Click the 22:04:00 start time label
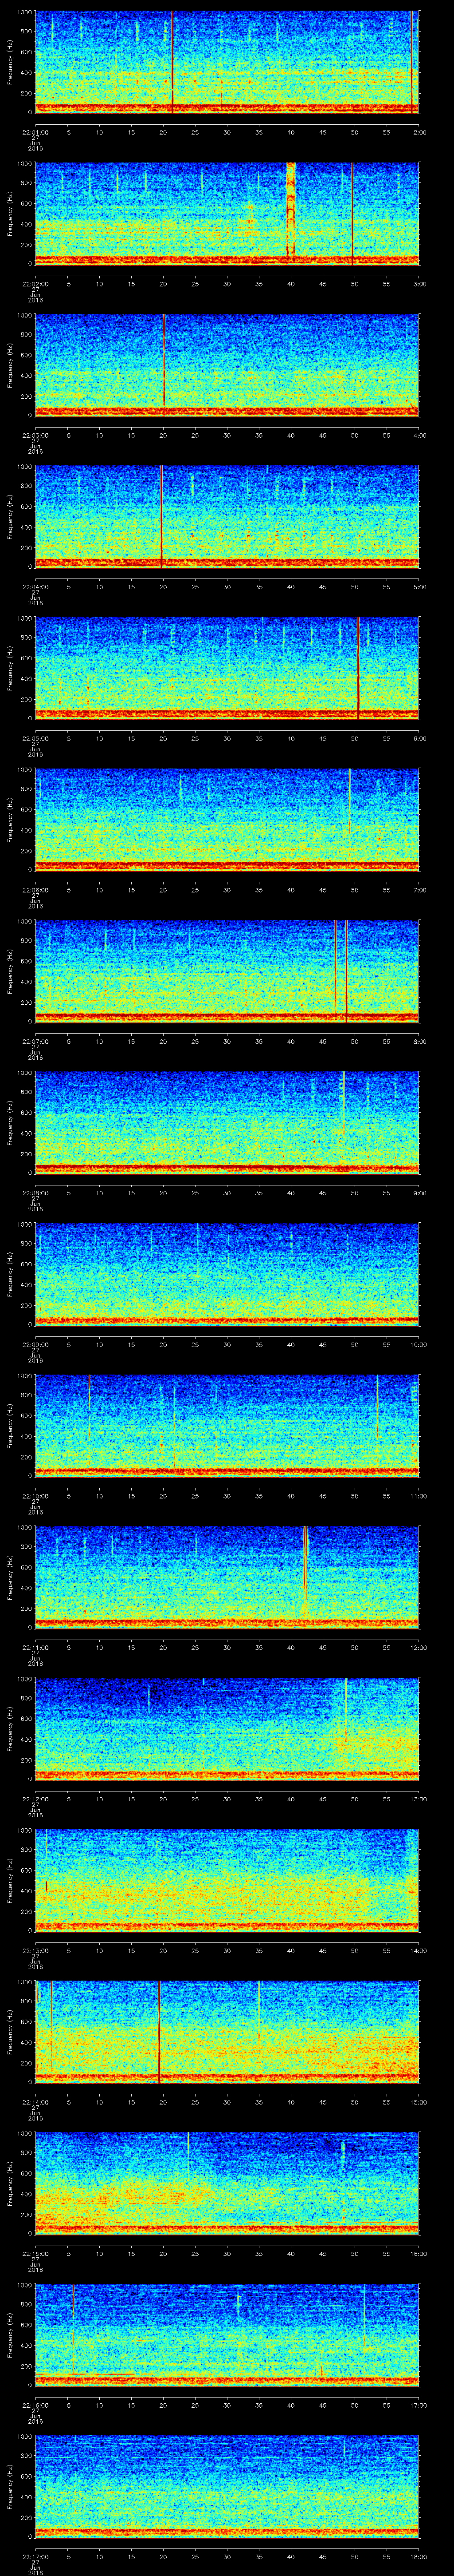The width and height of the screenshot is (454, 2576). pos(35,587)
